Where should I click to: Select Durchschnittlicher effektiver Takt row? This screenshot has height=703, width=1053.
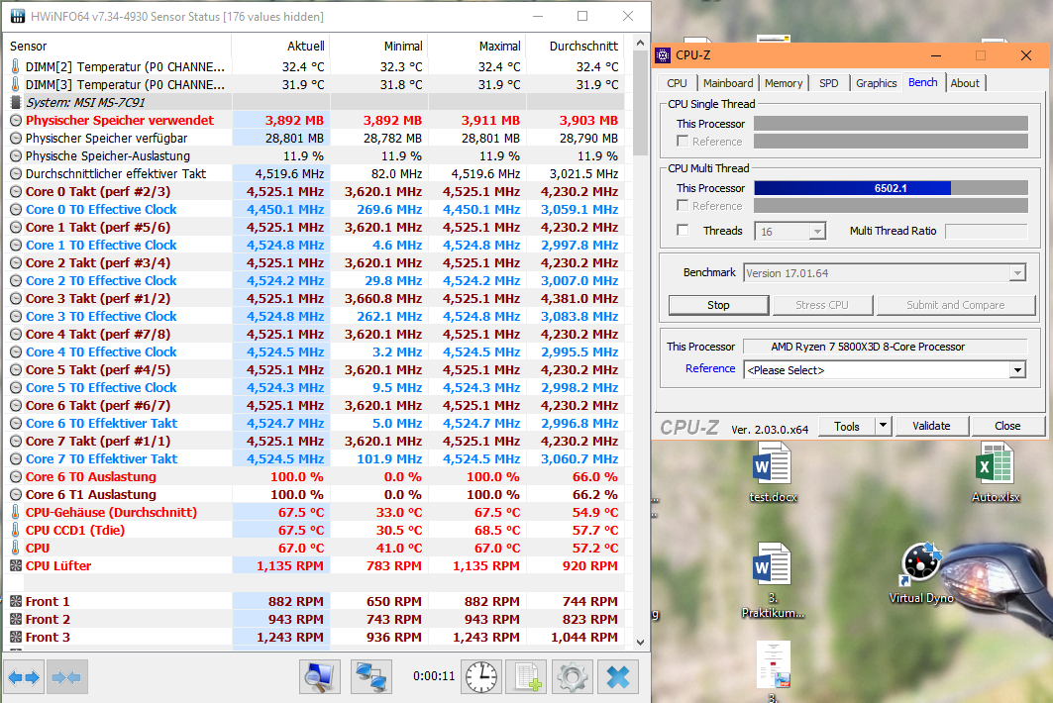coord(316,173)
